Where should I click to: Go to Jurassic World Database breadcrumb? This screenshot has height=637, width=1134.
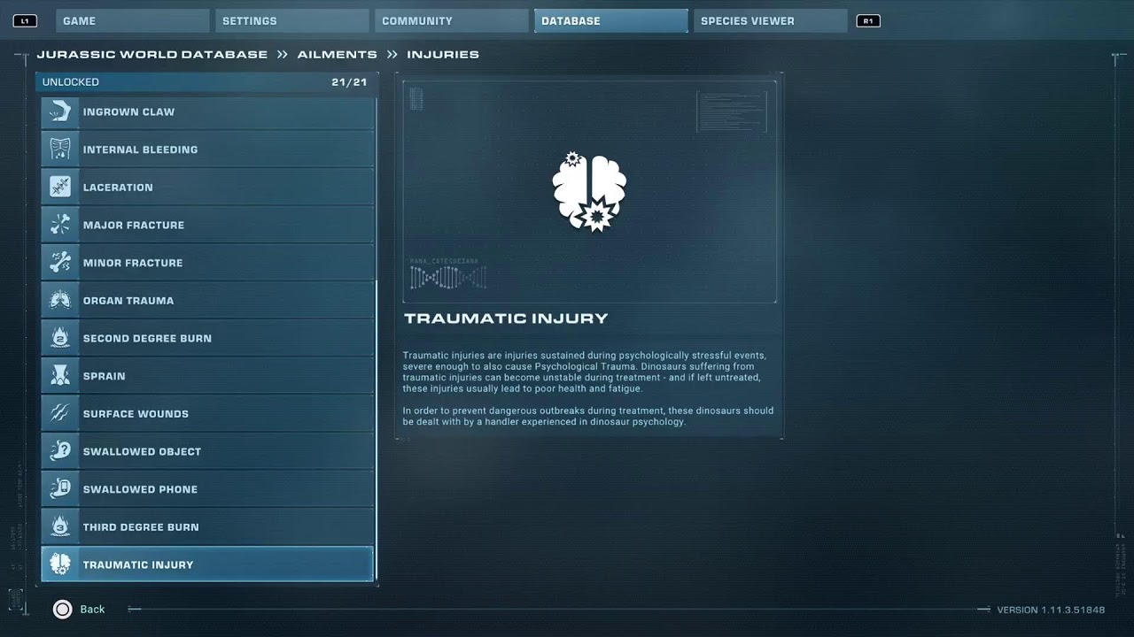click(152, 54)
